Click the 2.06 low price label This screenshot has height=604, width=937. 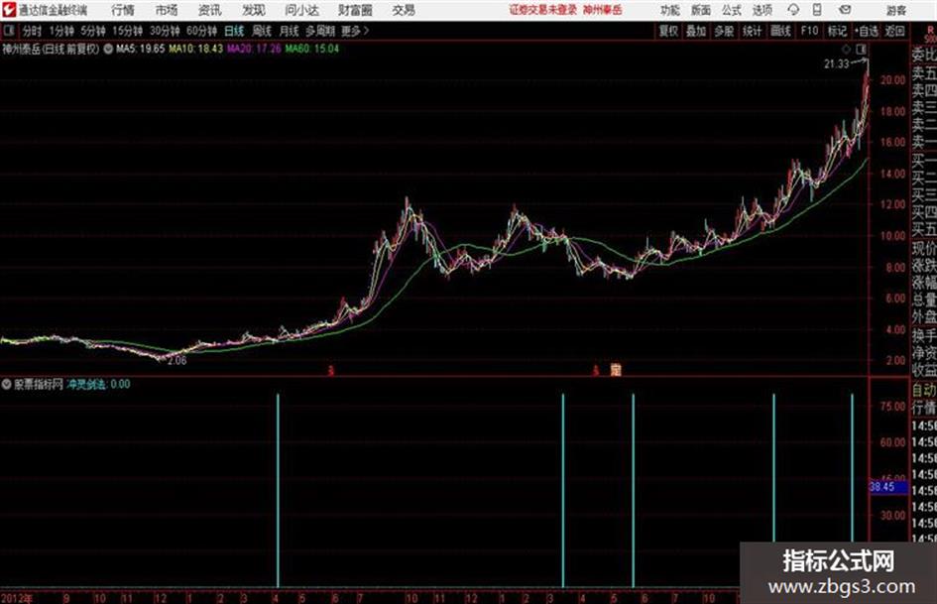(176, 361)
